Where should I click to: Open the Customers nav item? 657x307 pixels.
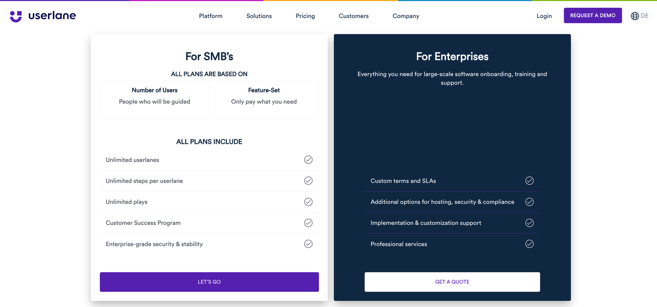(354, 16)
